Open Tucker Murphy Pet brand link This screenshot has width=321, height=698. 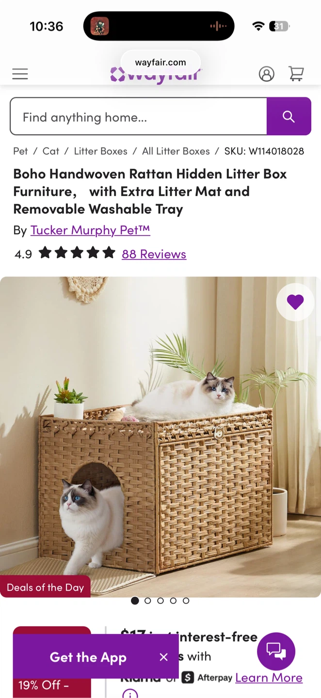click(x=90, y=230)
